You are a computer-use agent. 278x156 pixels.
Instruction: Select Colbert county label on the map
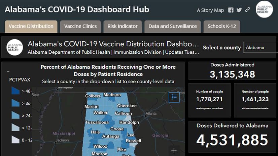click(x=93, y=96)
